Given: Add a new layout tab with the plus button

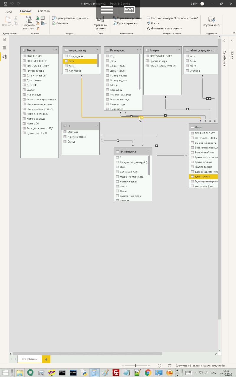Looking at the screenshot, I should (46, 359).
